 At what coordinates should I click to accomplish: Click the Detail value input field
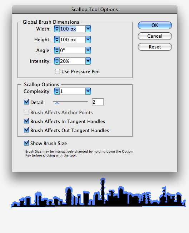pyautogui.click(x=98, y=102)
